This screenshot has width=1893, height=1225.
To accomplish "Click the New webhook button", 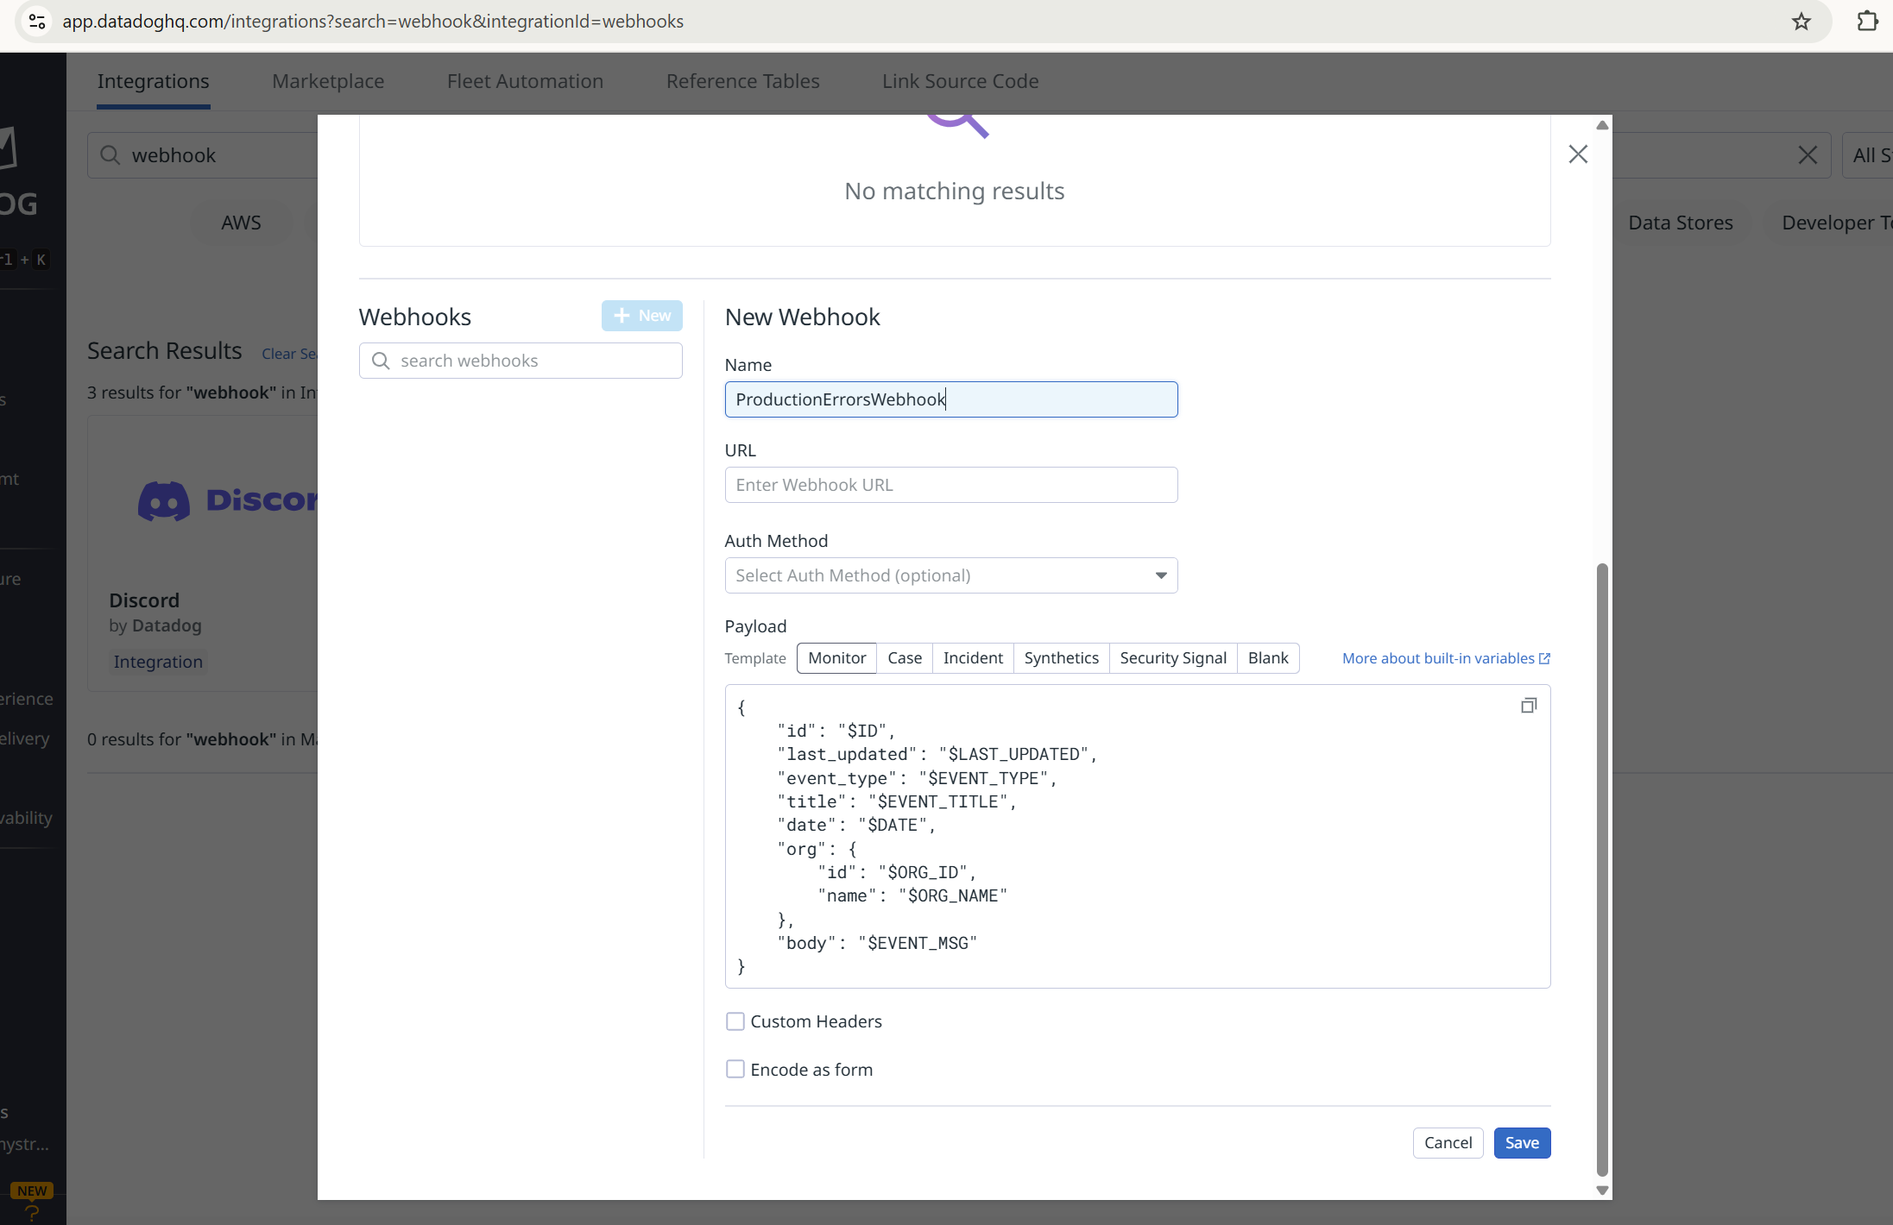I will click(x=641, y=316).
